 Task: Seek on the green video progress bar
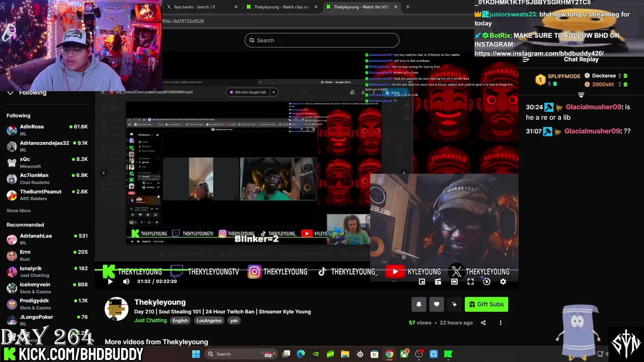pyautogui.click(x=306, y=269)
